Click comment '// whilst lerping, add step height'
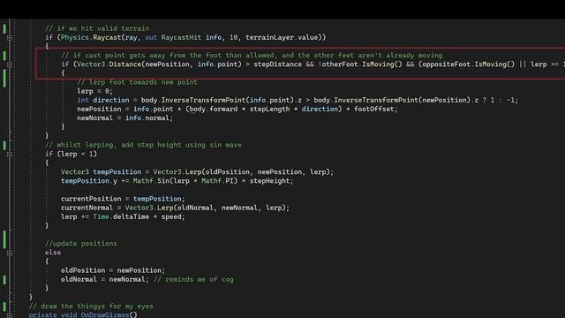565x318 pixels. pos(143,145)
